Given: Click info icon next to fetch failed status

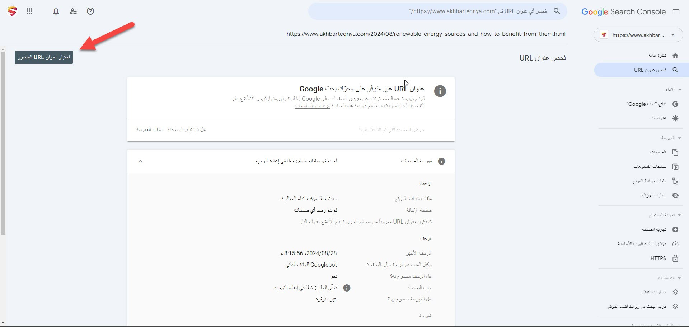Looking at the screenshot, I should point(347,288).
